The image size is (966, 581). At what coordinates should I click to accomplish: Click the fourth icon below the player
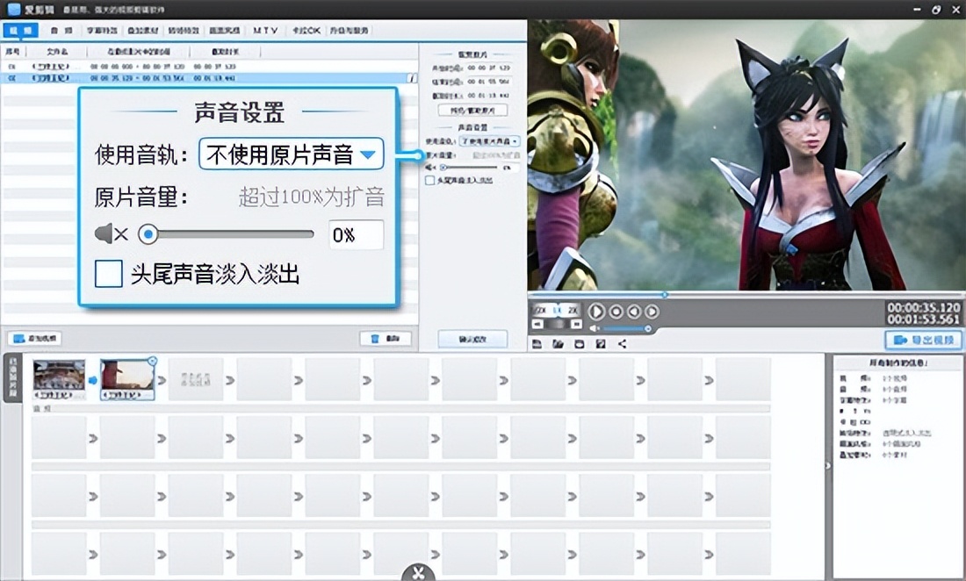click(601, 344)
